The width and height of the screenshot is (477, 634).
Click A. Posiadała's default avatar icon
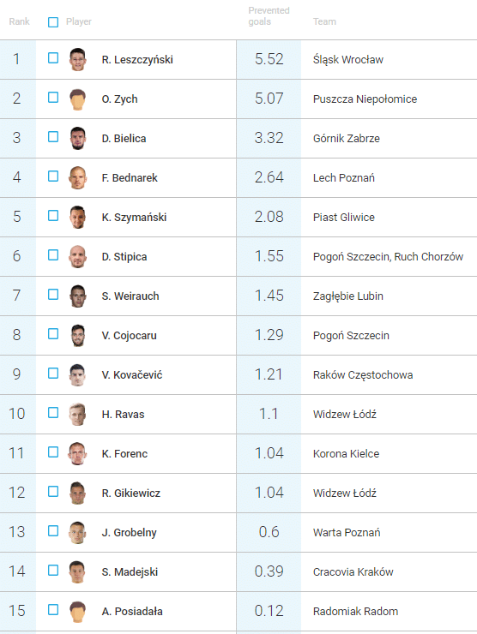(77, 612)
